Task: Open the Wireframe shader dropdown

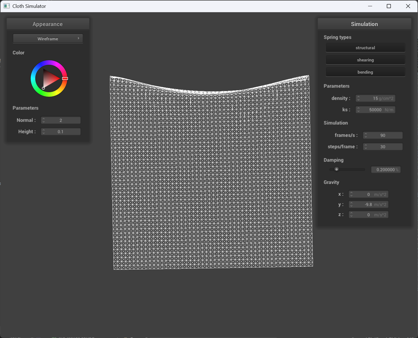Action: pyautogui.click(x=48, y=38)
